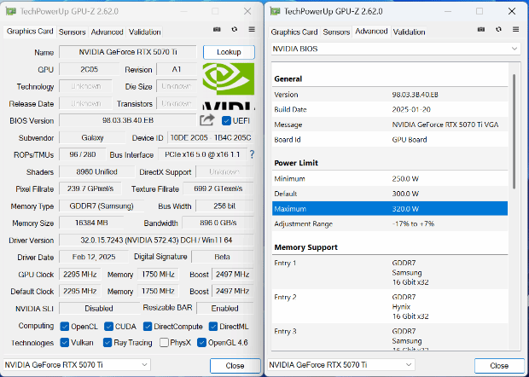Click the Lookup button
The height and width of the screenshot is (377, 529).
[229, 52]
